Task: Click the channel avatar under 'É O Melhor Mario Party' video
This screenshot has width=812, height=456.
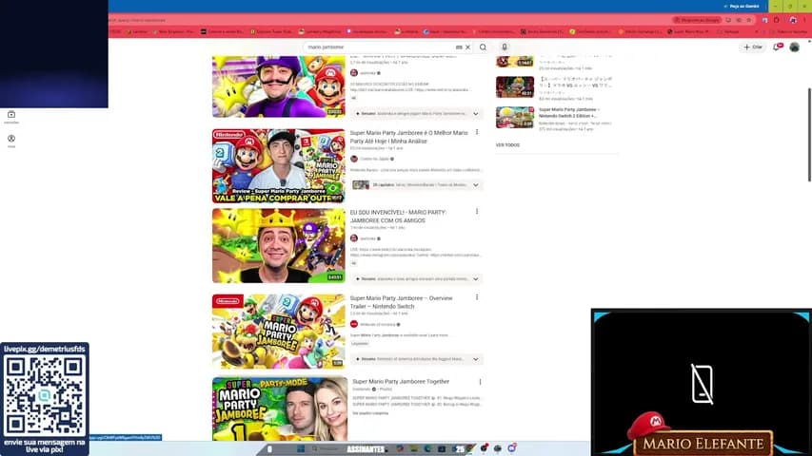Action: (x=354, y=159)
